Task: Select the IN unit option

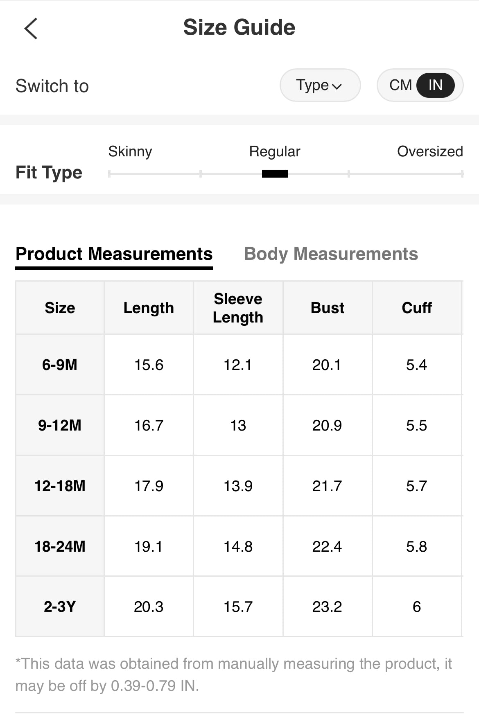Action: click(x=435, y=85)
